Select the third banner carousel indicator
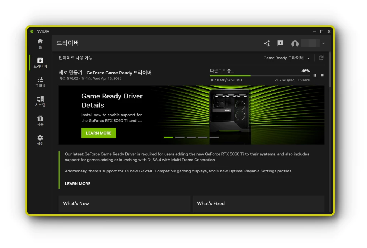 (191, 138)
